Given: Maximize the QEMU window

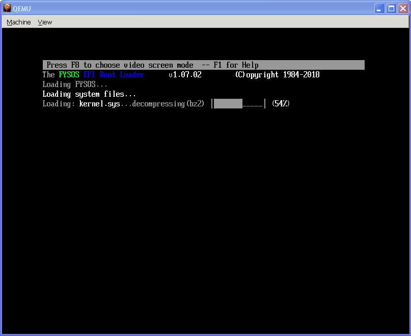Looking at the screenshot, I should [x=391, y=9].
